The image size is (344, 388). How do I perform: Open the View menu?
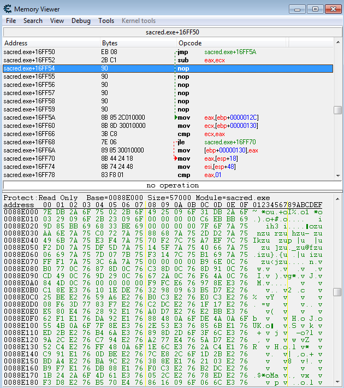tap(57, 21)
